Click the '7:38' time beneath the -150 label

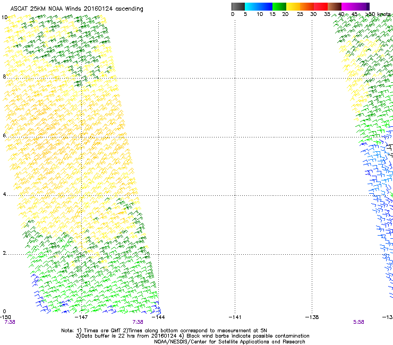pyautogui.click(x=10, y=322)
